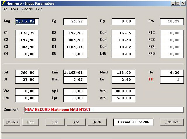Image resolution: width=187 pixels, height=139 pixels.
Task: Click the Record 206 of 206 box
Action: (x=133, y=122)
